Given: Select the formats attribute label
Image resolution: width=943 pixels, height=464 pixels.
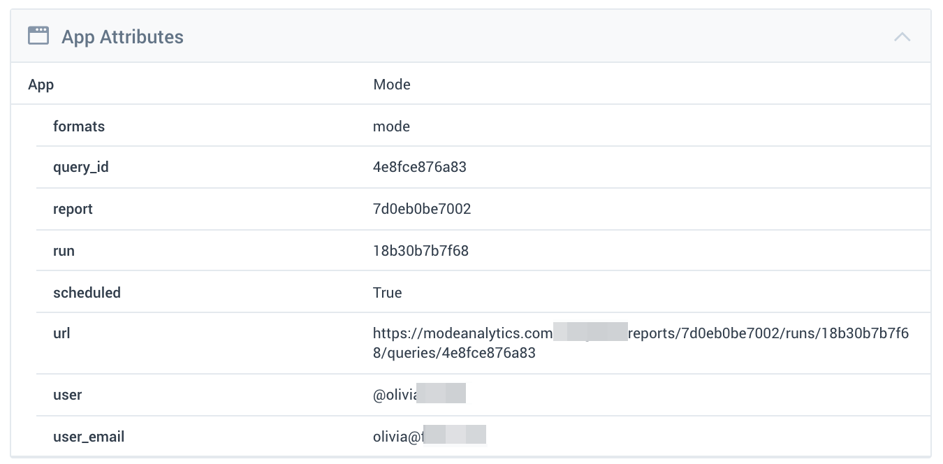Looking at the screenshot, I should coord(79,126).
